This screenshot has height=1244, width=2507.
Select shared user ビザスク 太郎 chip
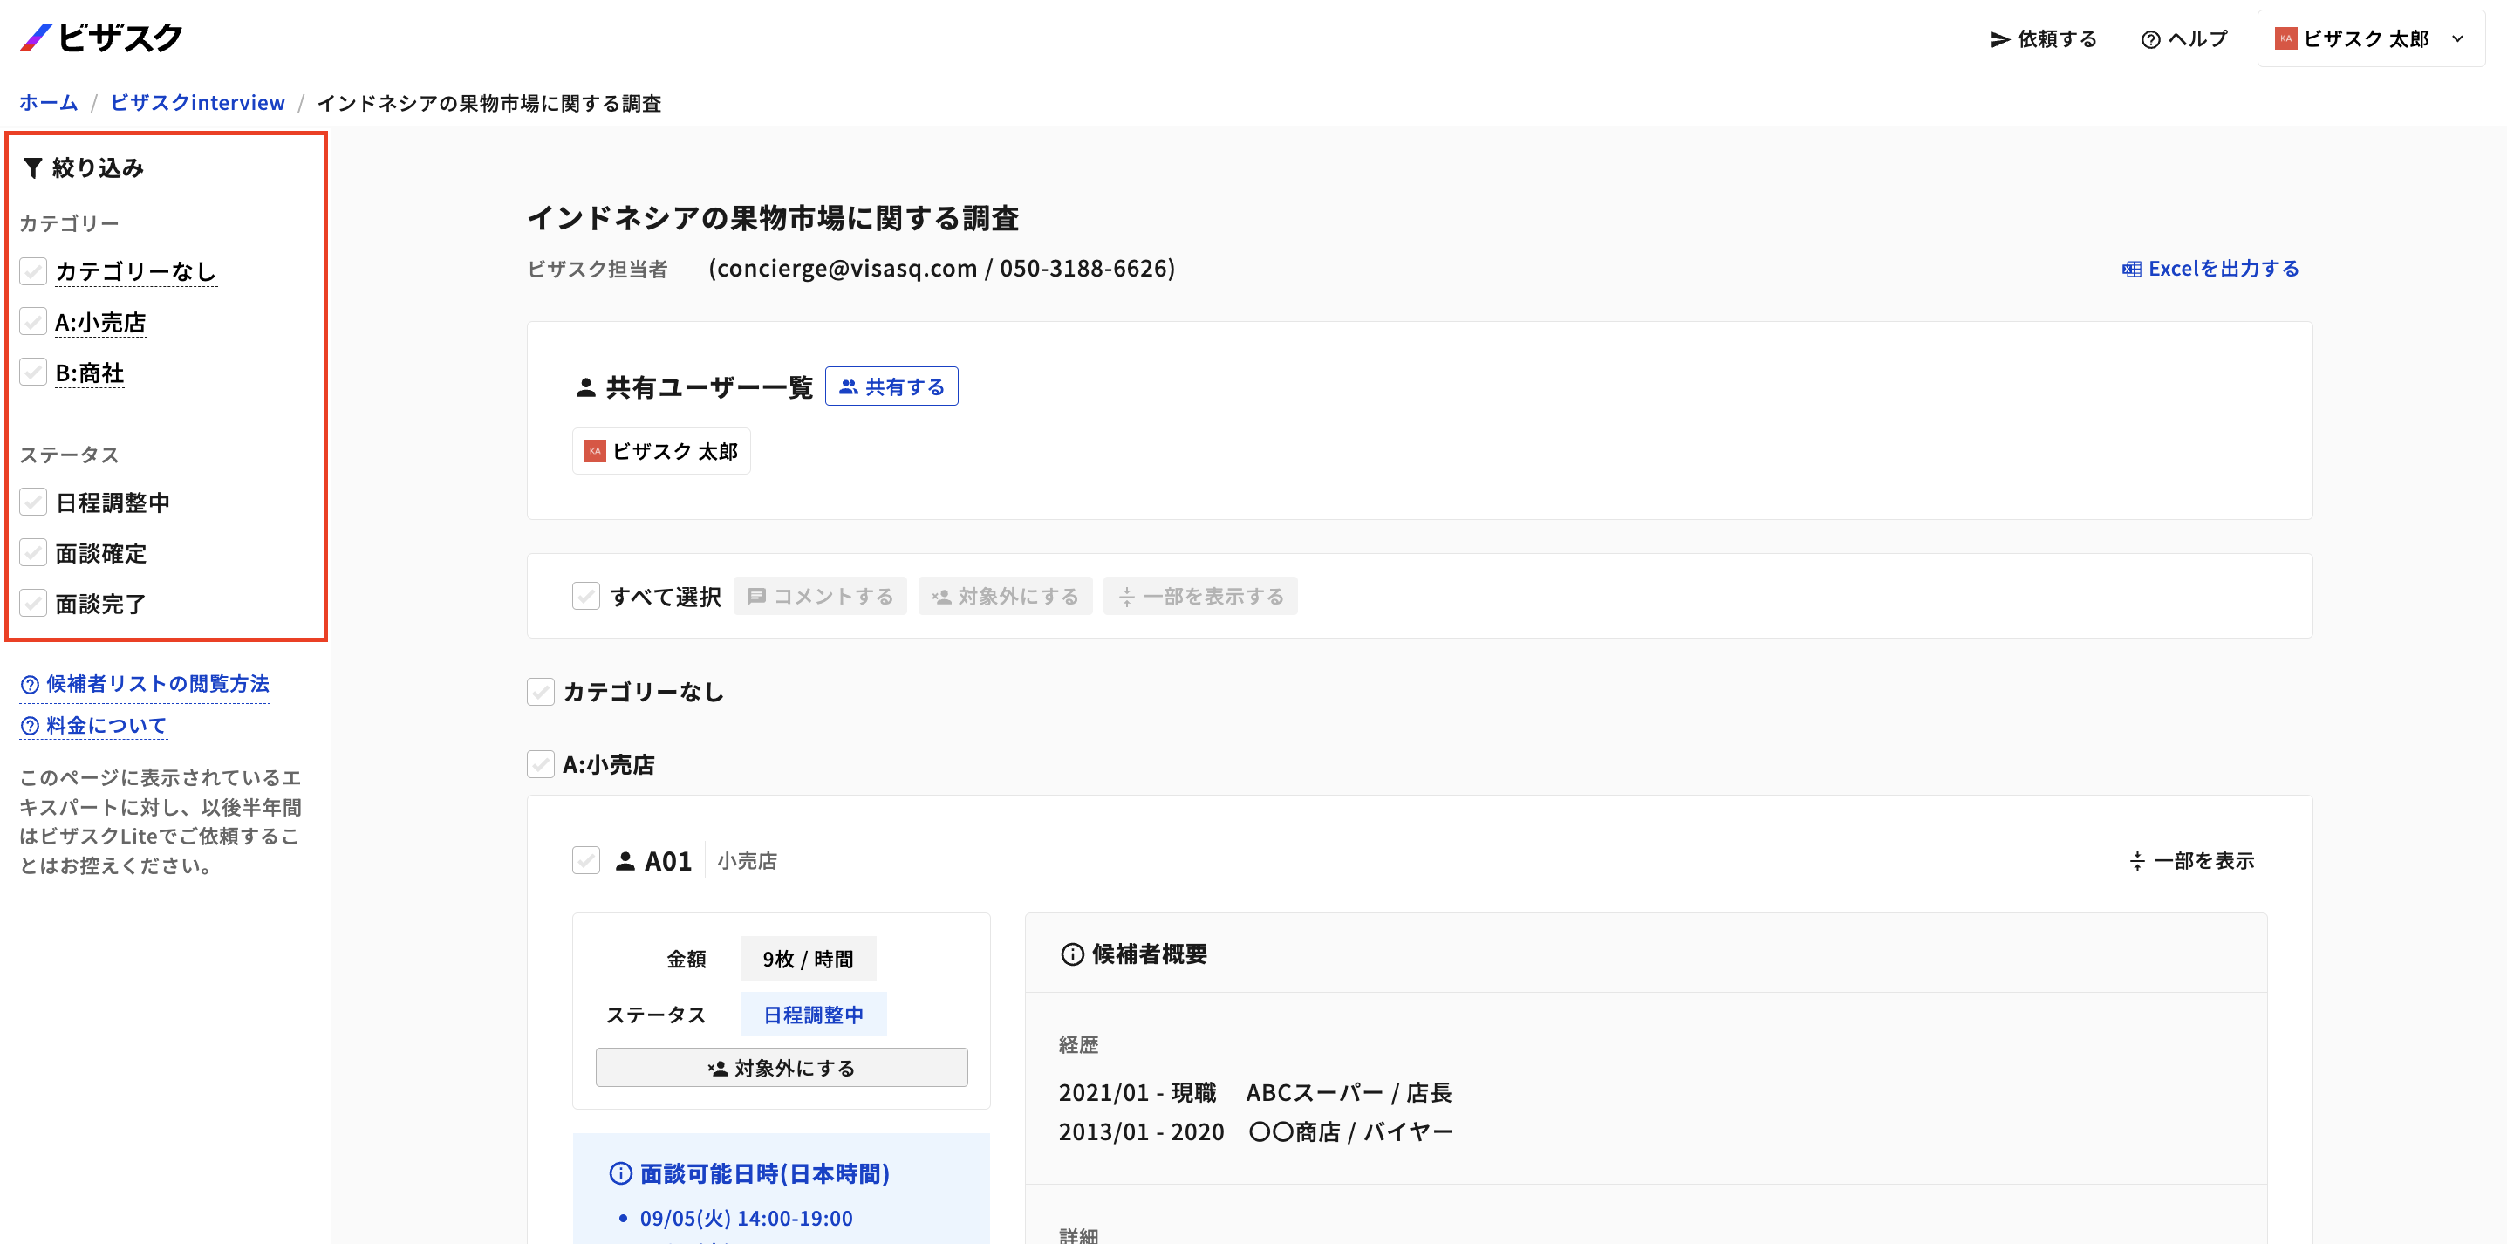662,451
